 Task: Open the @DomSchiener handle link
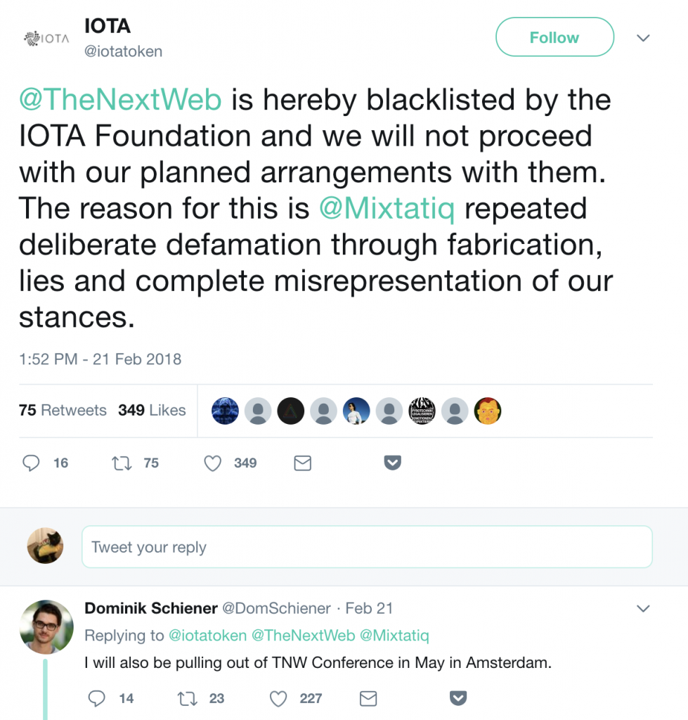[x=276, y=608]
